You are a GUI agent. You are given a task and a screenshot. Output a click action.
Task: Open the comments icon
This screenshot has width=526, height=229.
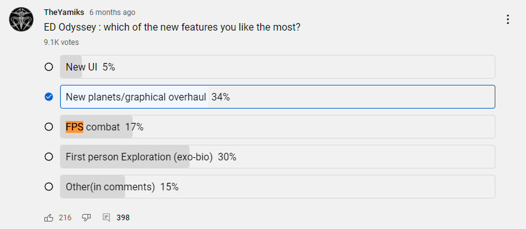coord(106,218)
